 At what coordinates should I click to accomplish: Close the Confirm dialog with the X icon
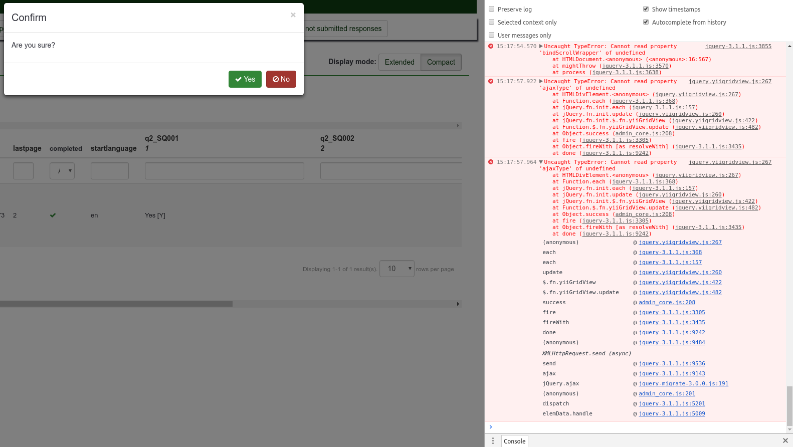[293, 15]
